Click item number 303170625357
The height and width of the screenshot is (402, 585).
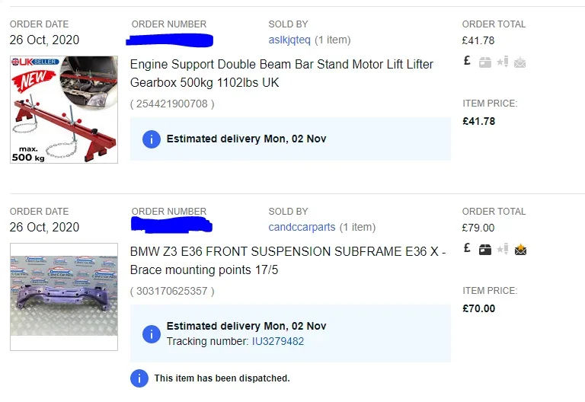172,291
